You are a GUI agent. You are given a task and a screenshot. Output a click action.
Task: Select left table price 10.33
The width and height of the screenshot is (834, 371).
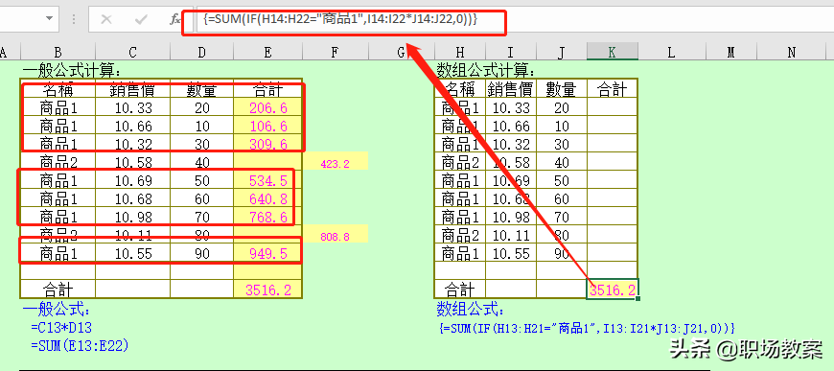click(132, 108)
